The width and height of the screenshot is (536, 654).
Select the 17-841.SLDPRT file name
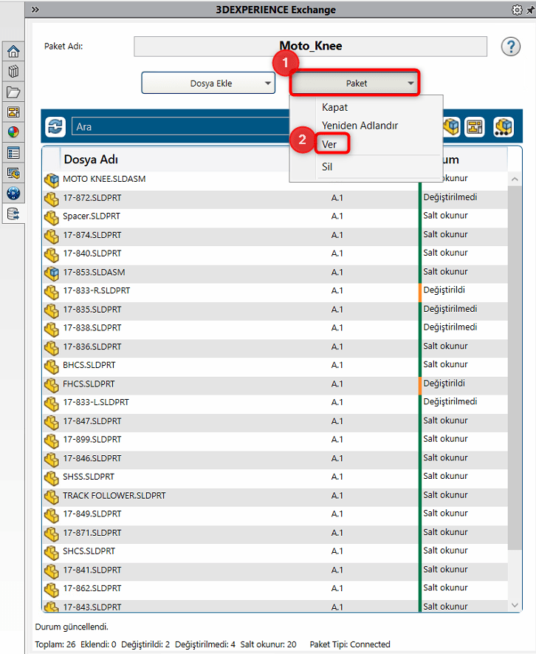tap(92, 570)
